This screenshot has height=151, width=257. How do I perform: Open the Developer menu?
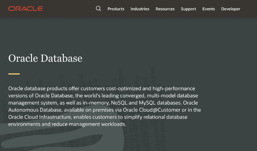[x=231, y=9]
